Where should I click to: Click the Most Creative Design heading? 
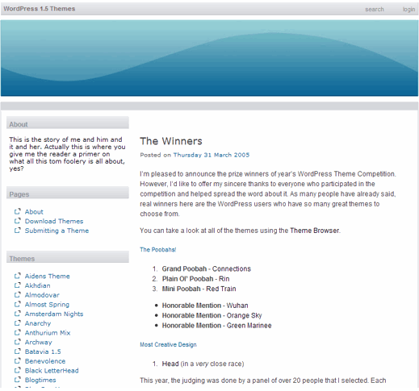tap(168, 344)
